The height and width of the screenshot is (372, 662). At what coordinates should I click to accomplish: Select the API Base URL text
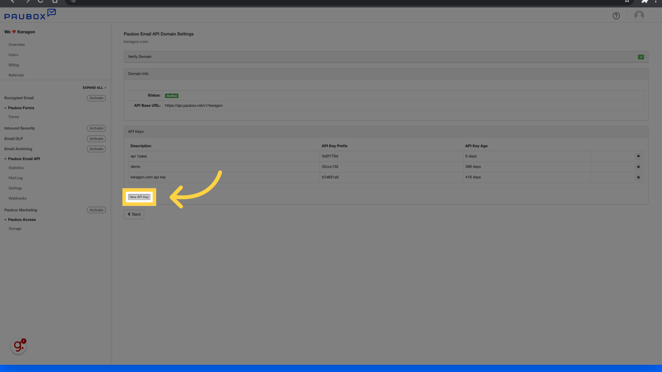[x=194, y=106]
